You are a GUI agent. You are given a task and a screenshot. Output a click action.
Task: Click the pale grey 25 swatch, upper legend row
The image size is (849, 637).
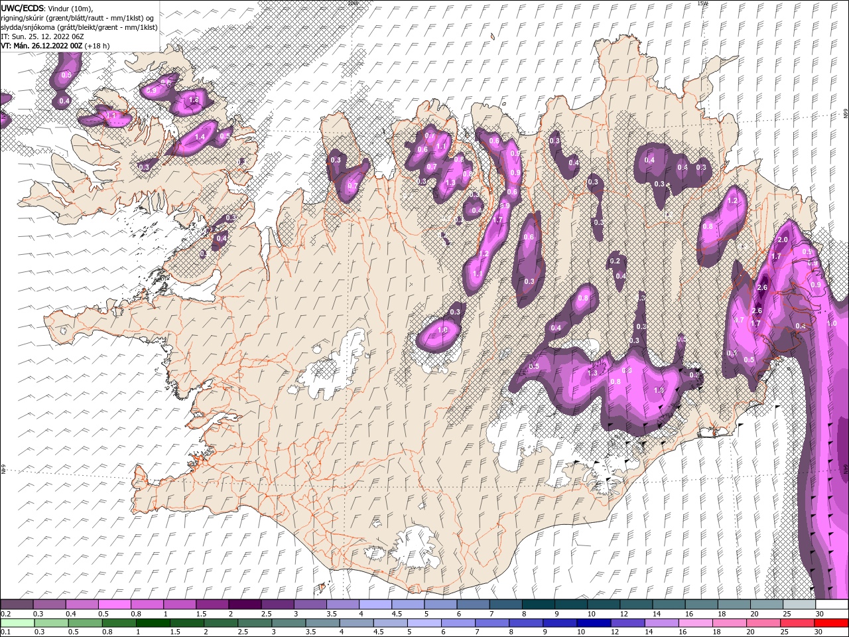799,604
